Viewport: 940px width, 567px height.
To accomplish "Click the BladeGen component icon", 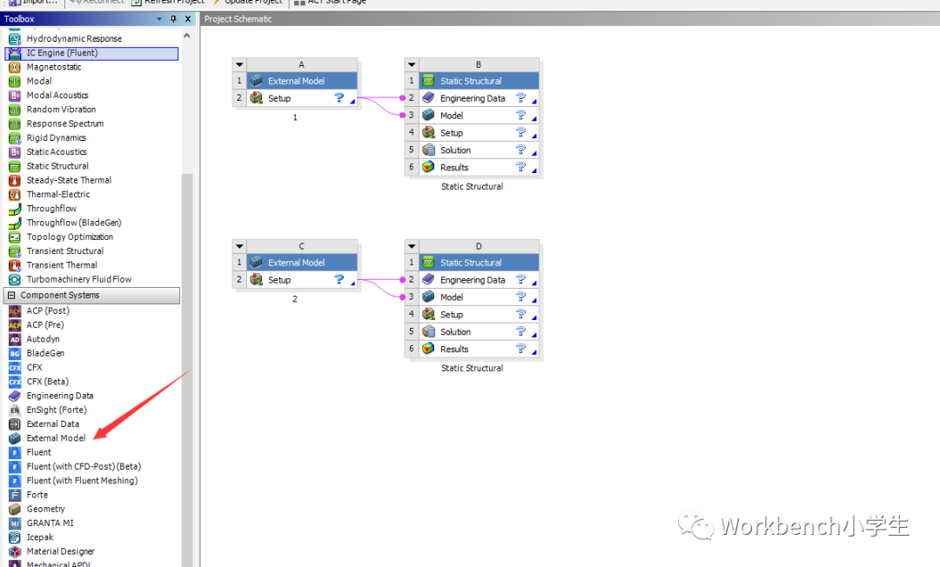I will 15,353.
